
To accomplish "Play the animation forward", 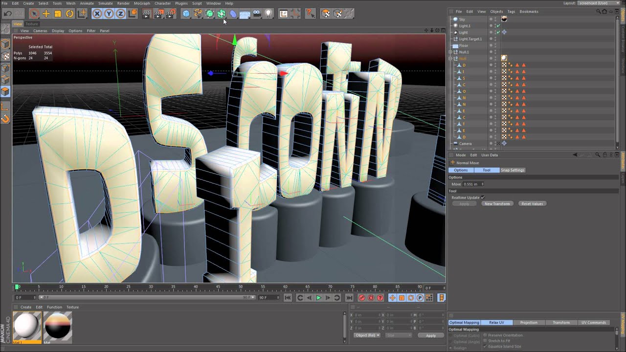I will click(x=318, y=298).
